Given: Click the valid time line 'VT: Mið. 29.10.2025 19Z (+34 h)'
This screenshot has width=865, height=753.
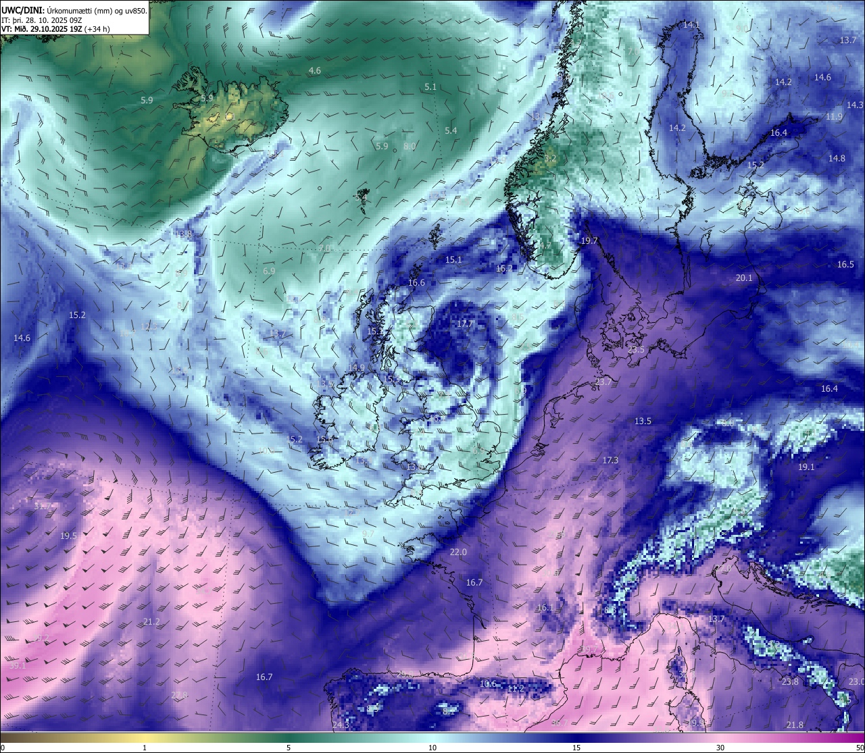Looking at the screenshot, I should click(x=55, y=29).
